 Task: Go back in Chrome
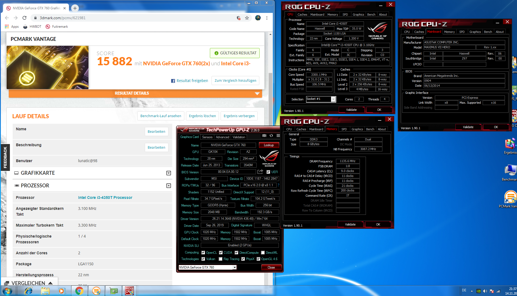click(x=7, y=18)
